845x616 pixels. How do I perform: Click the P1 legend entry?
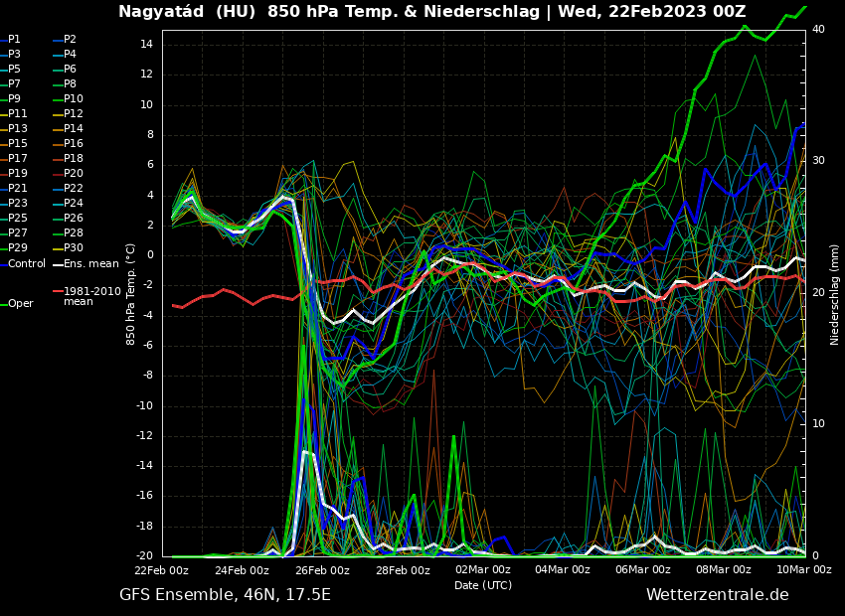point(14,40)
